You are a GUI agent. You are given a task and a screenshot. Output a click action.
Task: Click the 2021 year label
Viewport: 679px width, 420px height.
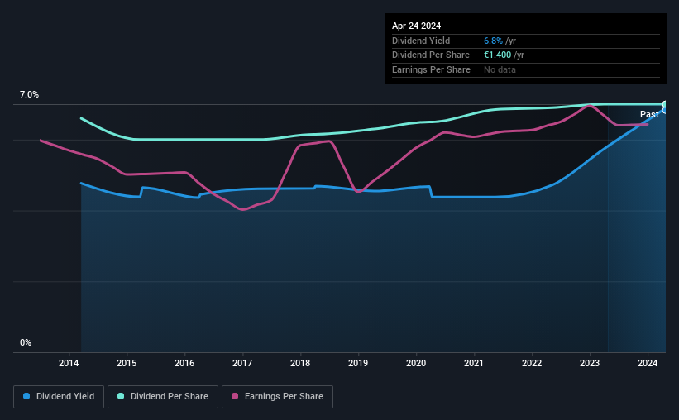[x=474, y=363]
